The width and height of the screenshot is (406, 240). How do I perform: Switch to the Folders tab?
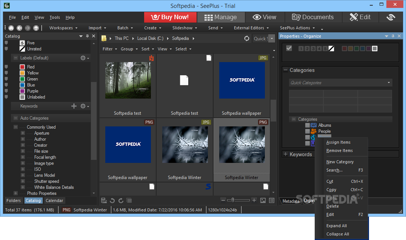coord(14,201)
